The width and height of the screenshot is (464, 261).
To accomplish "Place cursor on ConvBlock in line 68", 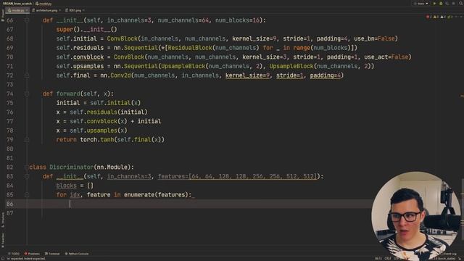I will point(123,38).
